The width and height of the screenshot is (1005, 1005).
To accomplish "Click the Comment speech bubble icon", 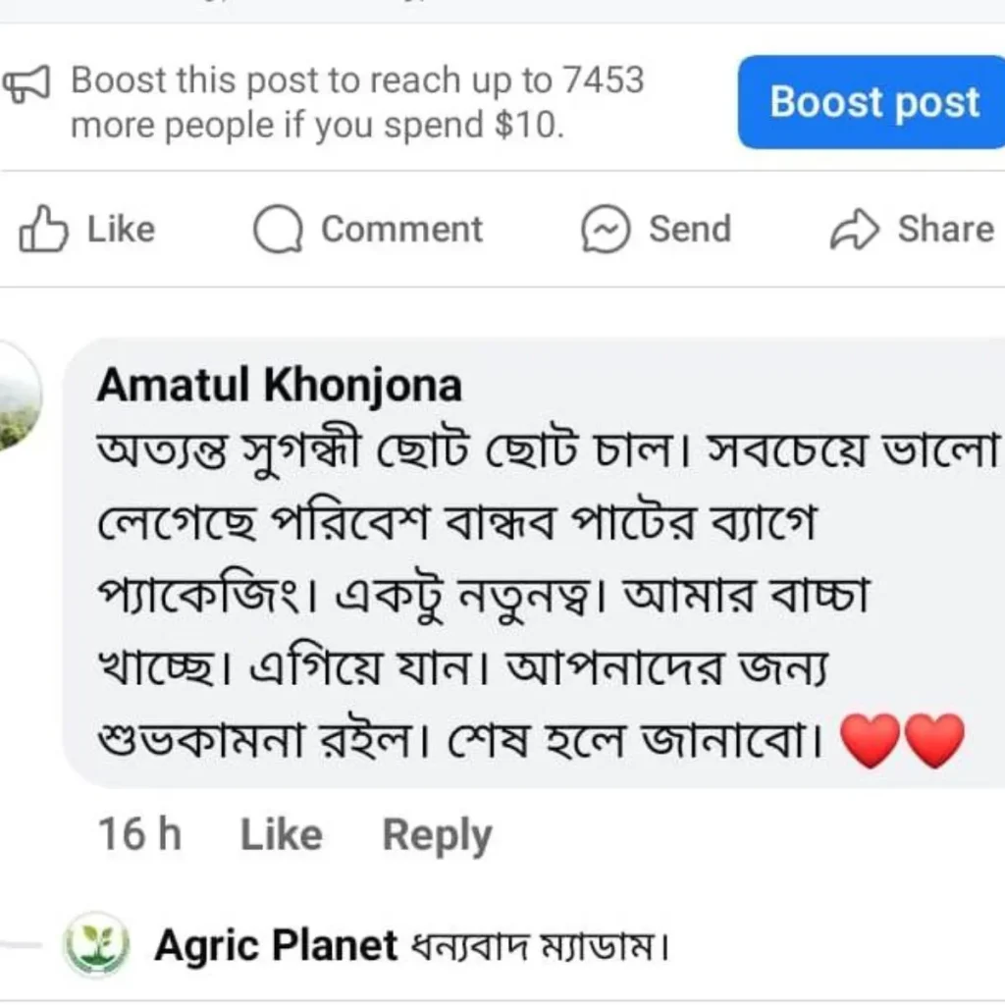I will click(276, 230).
